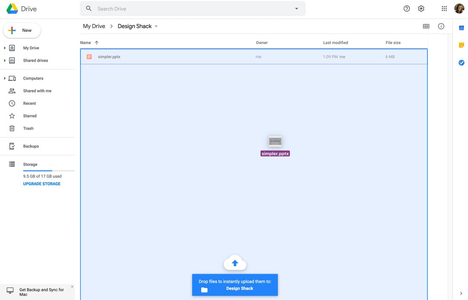
Task: Click the storage usage bar
Action: click(49, 171)
